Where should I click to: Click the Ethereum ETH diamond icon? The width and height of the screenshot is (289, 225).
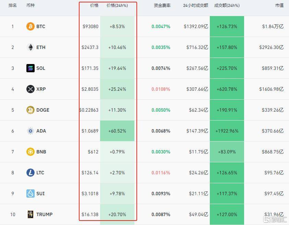(x=31, y=47)
